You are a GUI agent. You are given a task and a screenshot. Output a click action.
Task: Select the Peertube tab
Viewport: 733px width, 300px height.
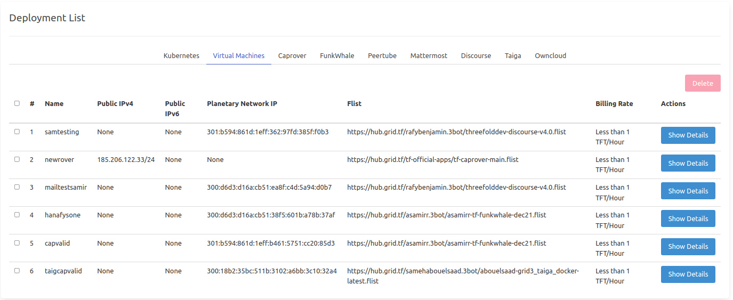382,55
